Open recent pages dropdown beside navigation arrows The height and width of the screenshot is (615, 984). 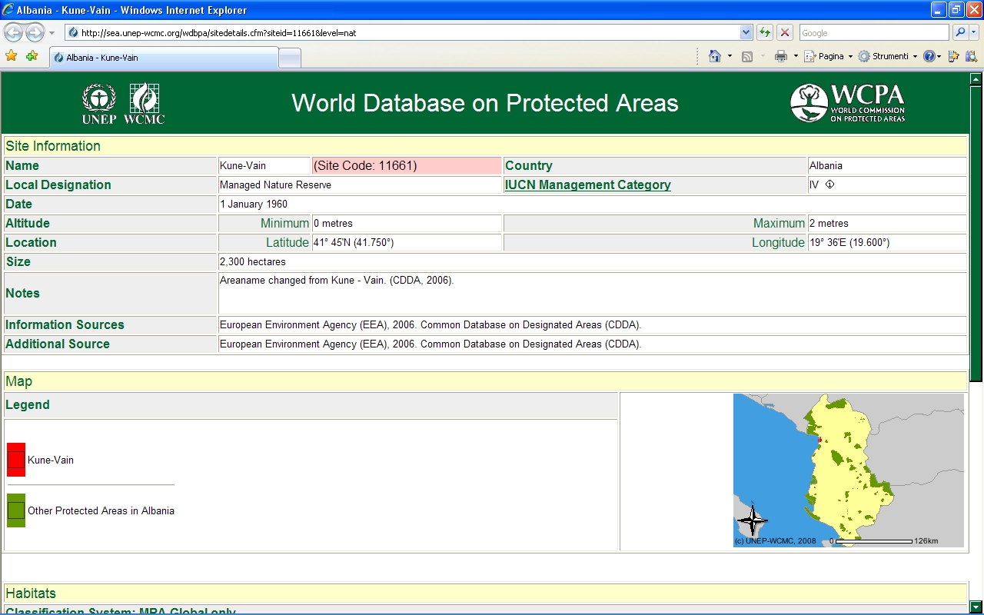click(52, 33)
